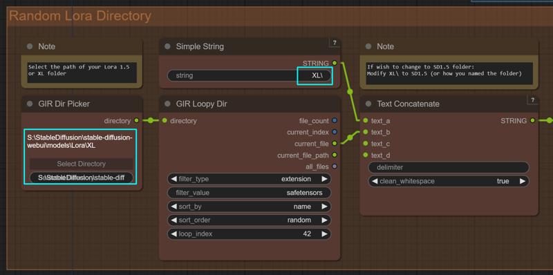The height and width of the screenshot is (275, 553).
Task: Open the Text Concatenate help badge
Action: click(x=532, y=100)
